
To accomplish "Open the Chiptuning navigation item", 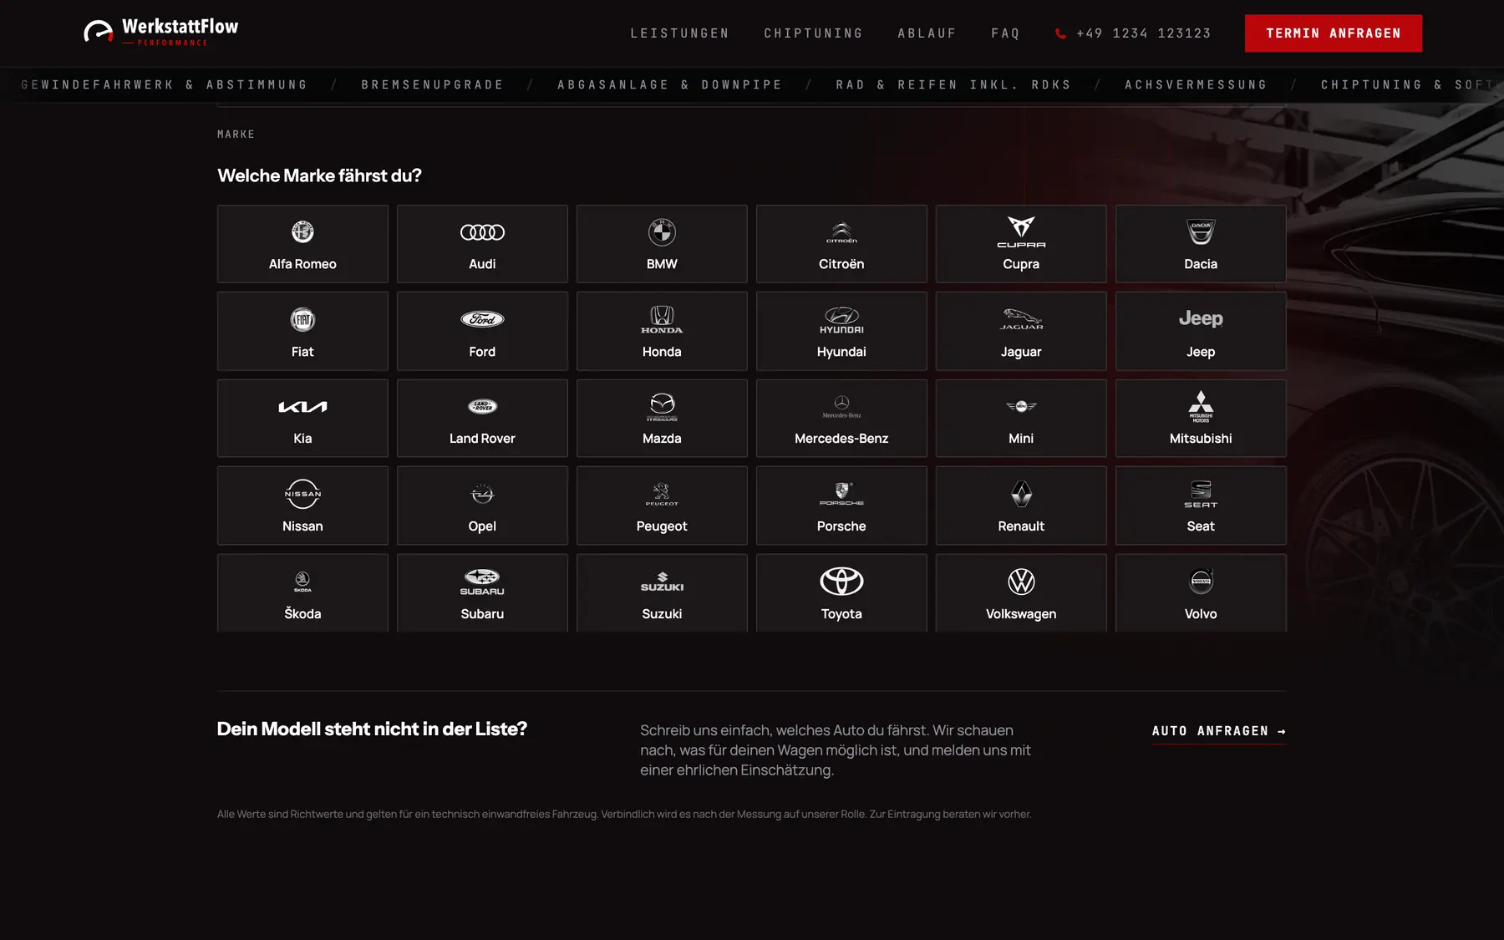I will pos(813,33).
